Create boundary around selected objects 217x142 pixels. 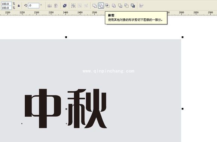click(133, 6)
